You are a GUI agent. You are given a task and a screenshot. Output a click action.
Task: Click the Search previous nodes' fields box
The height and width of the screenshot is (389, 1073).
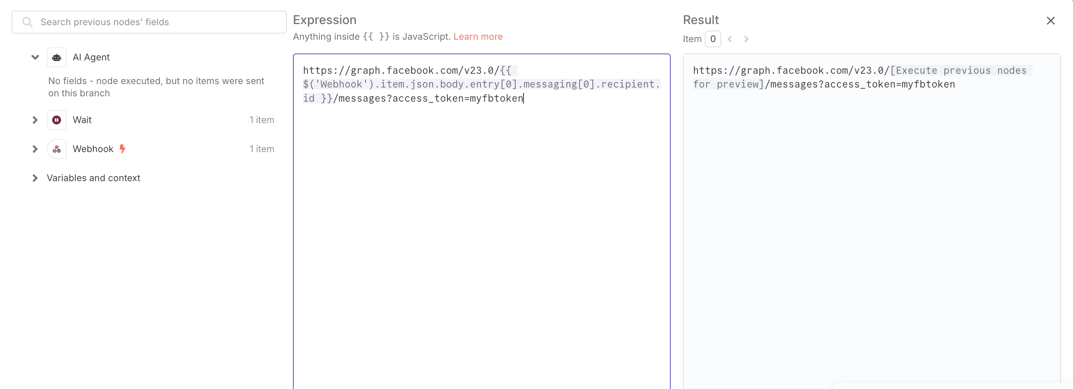149,22
